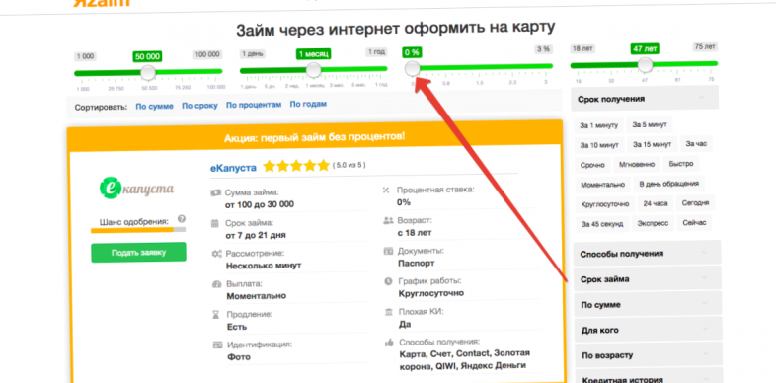
Task: Click the money icon beside Сумма займа
Action: [x=215, y=192]
